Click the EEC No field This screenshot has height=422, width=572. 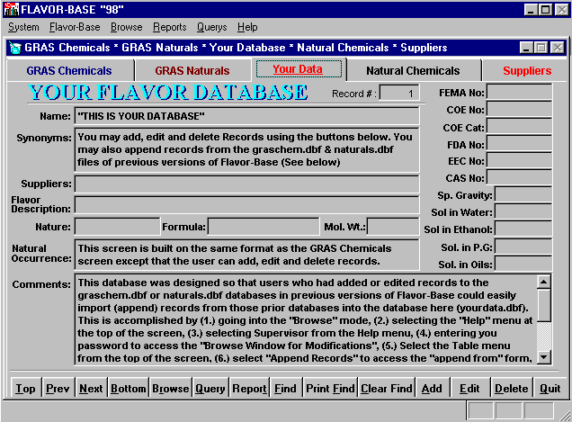click(520, 161)
